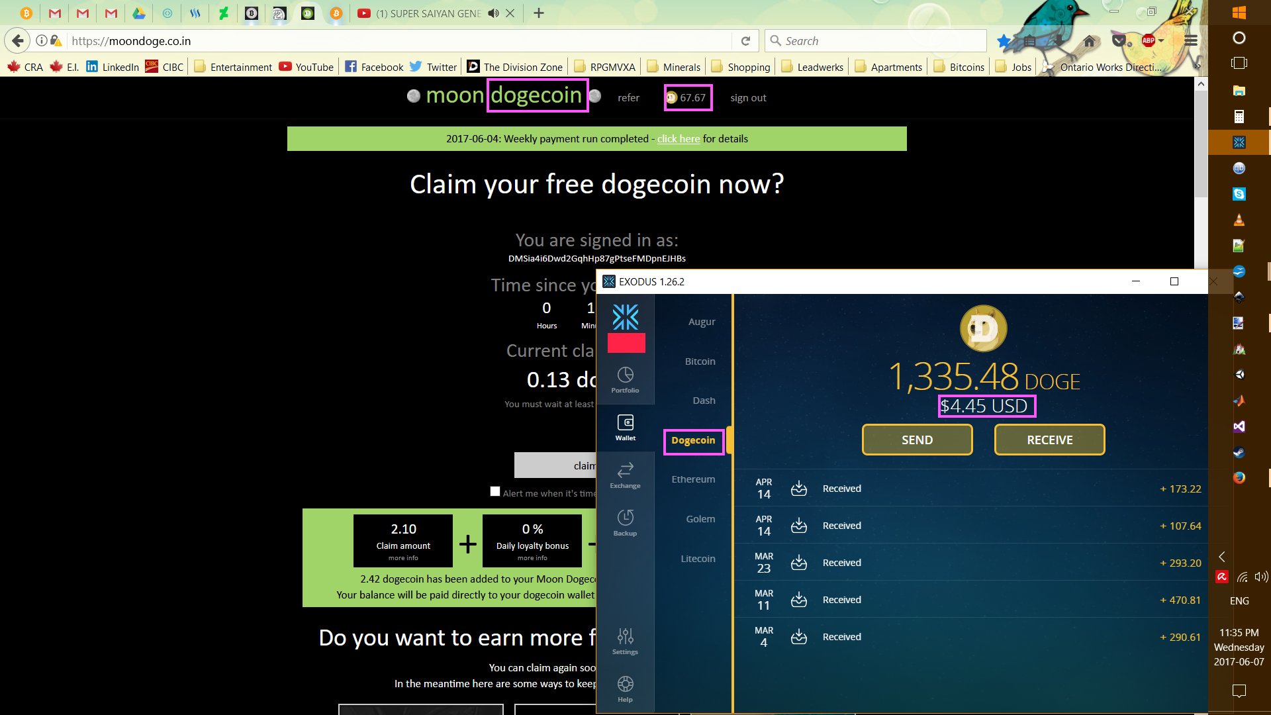Click the RECEIVE button for Dogecoin
1271x715 pixels.
pyautogui.click(x=1049, y=439)
